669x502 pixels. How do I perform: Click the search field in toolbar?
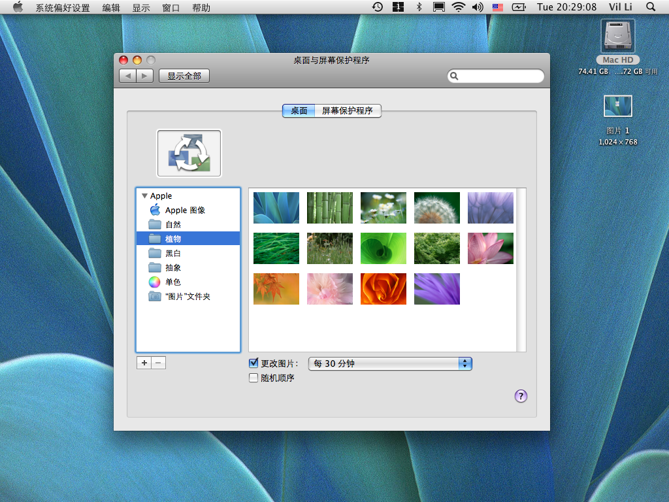click(500, 76)
